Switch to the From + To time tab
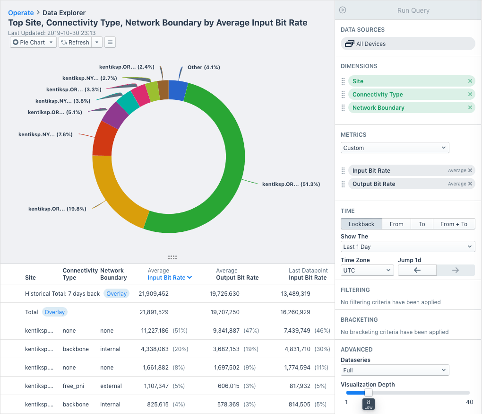Image resolution: width=482 pixels, height=414 pixels. (454, 223)
